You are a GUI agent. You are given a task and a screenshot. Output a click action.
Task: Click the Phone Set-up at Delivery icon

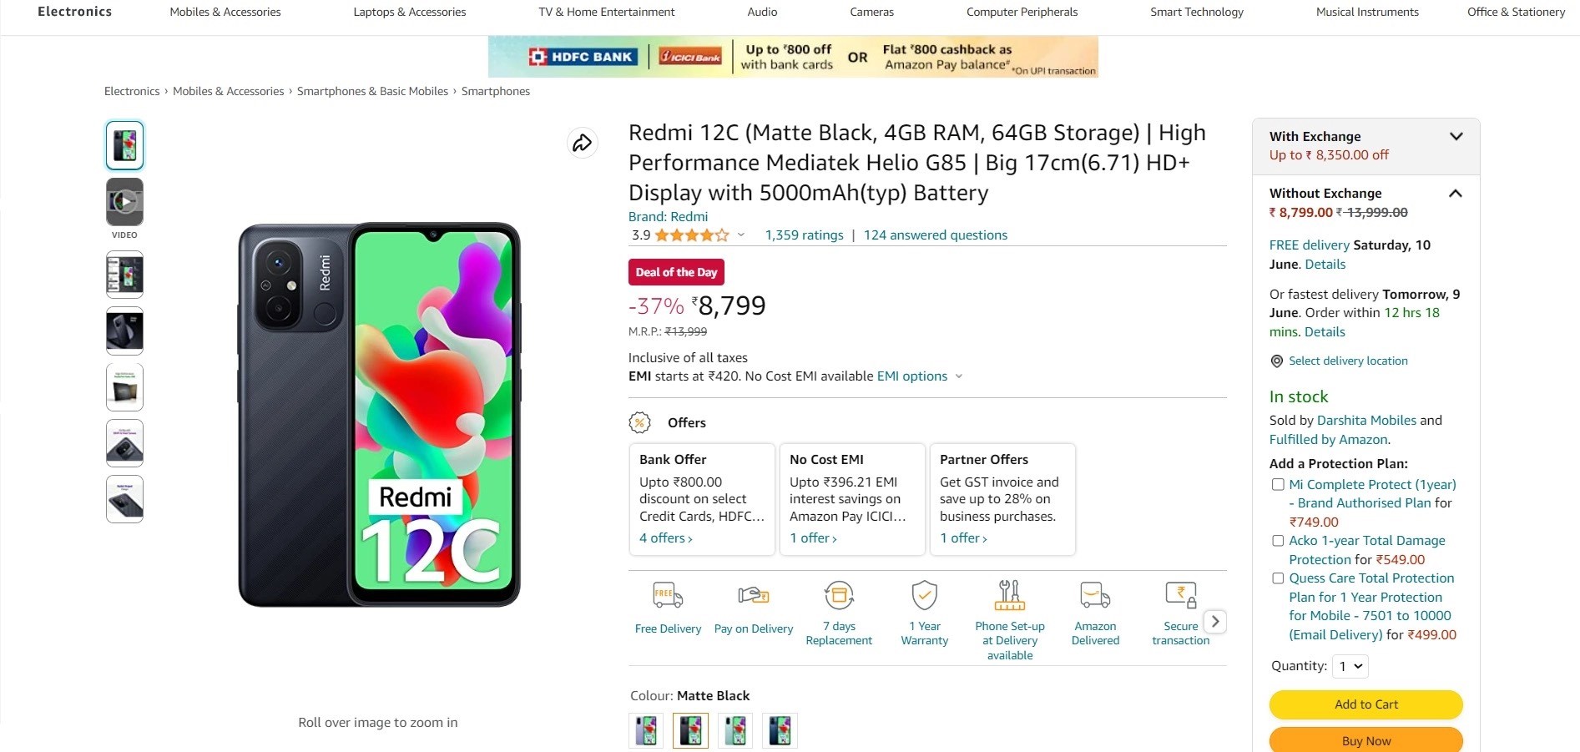tap(1009, 595)
